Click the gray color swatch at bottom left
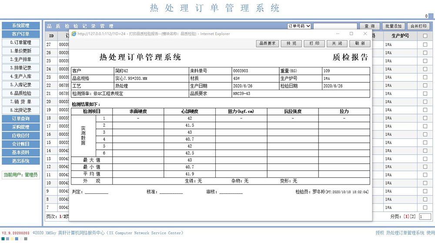Image resolution: width=435 pixels, height=243 pixels. 26,239
